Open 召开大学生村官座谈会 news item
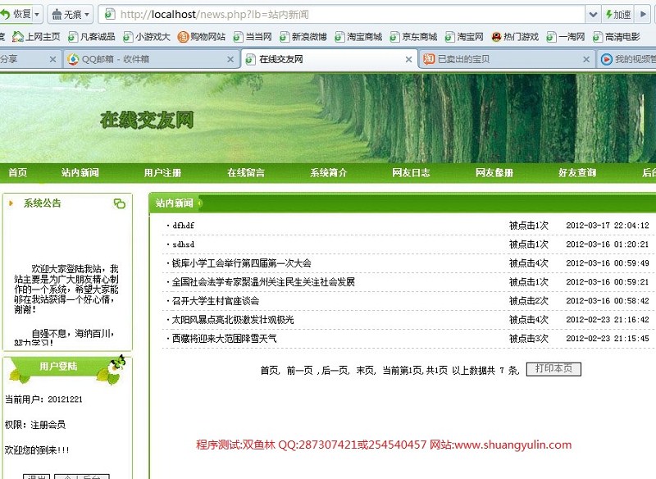This screenshot has width=656, height=479. [x=216, y=301]
